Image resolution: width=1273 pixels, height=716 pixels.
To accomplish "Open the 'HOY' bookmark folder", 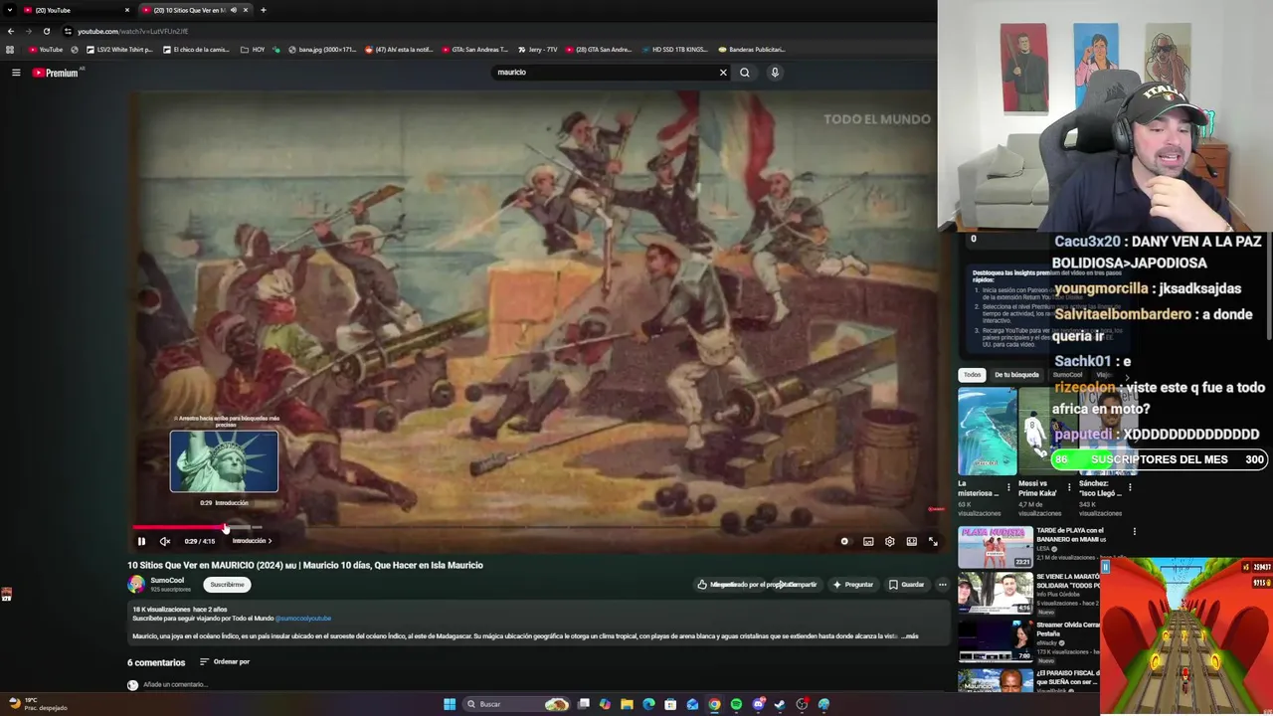I will click(253, 50).
